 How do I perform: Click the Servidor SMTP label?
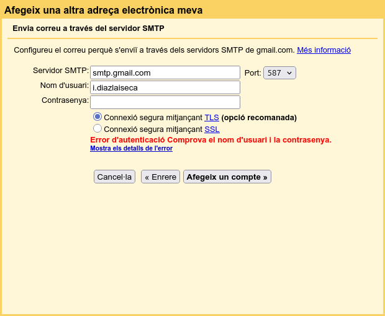click(x=60, y=71)
